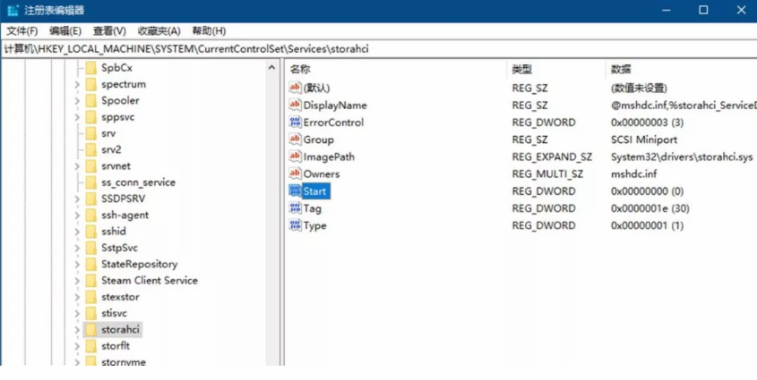
Task: Expand the ssh-agent tree node
Action: click(x=77, y=215)
